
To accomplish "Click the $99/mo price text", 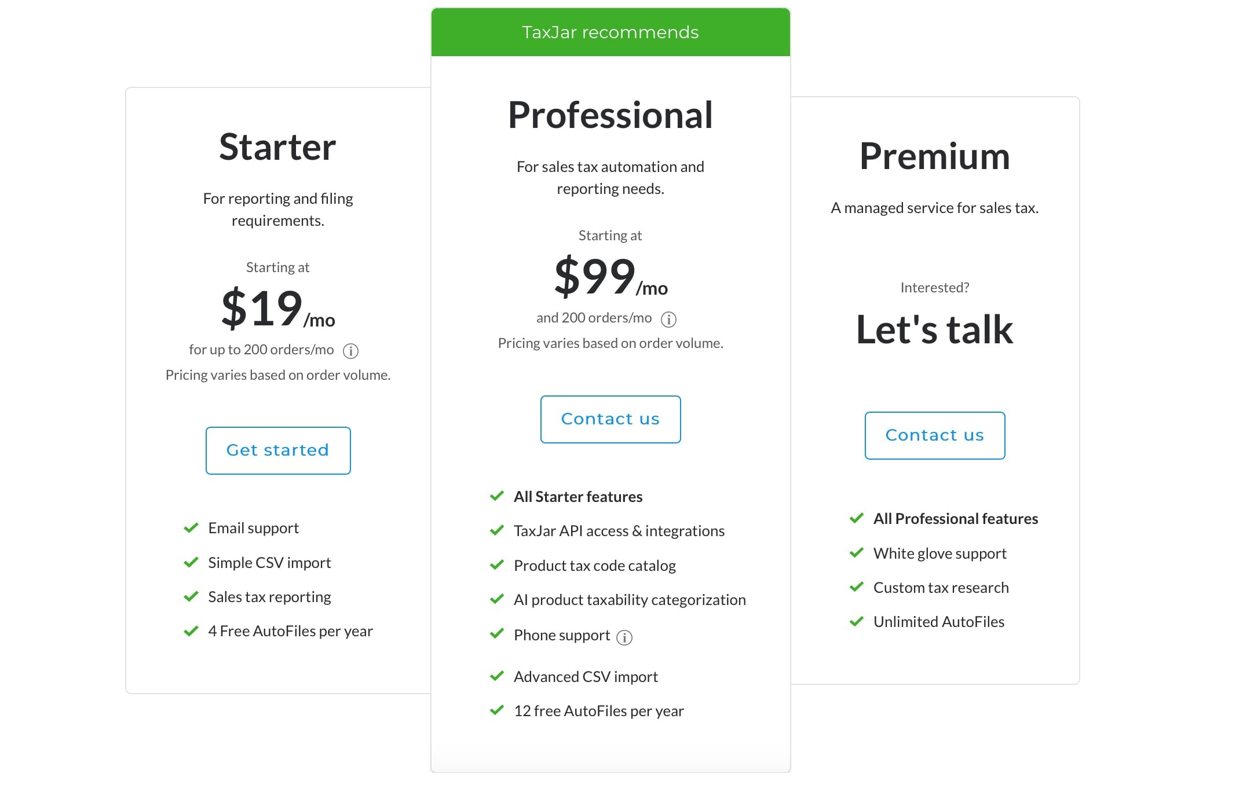I will pyautogui.click(x=610, y=277).
